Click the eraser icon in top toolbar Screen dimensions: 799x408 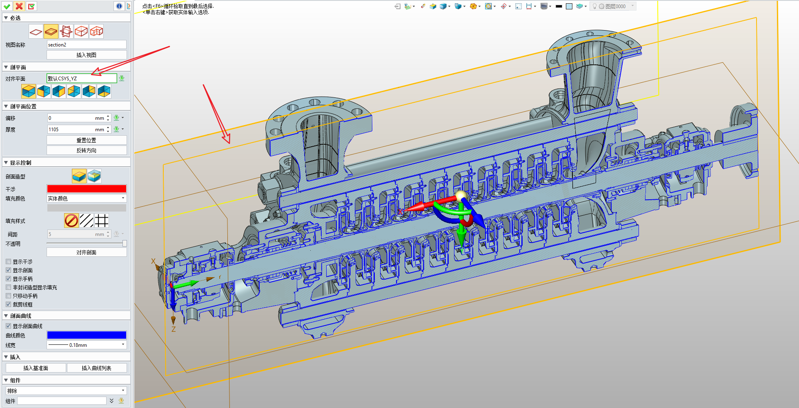point(423,6)
